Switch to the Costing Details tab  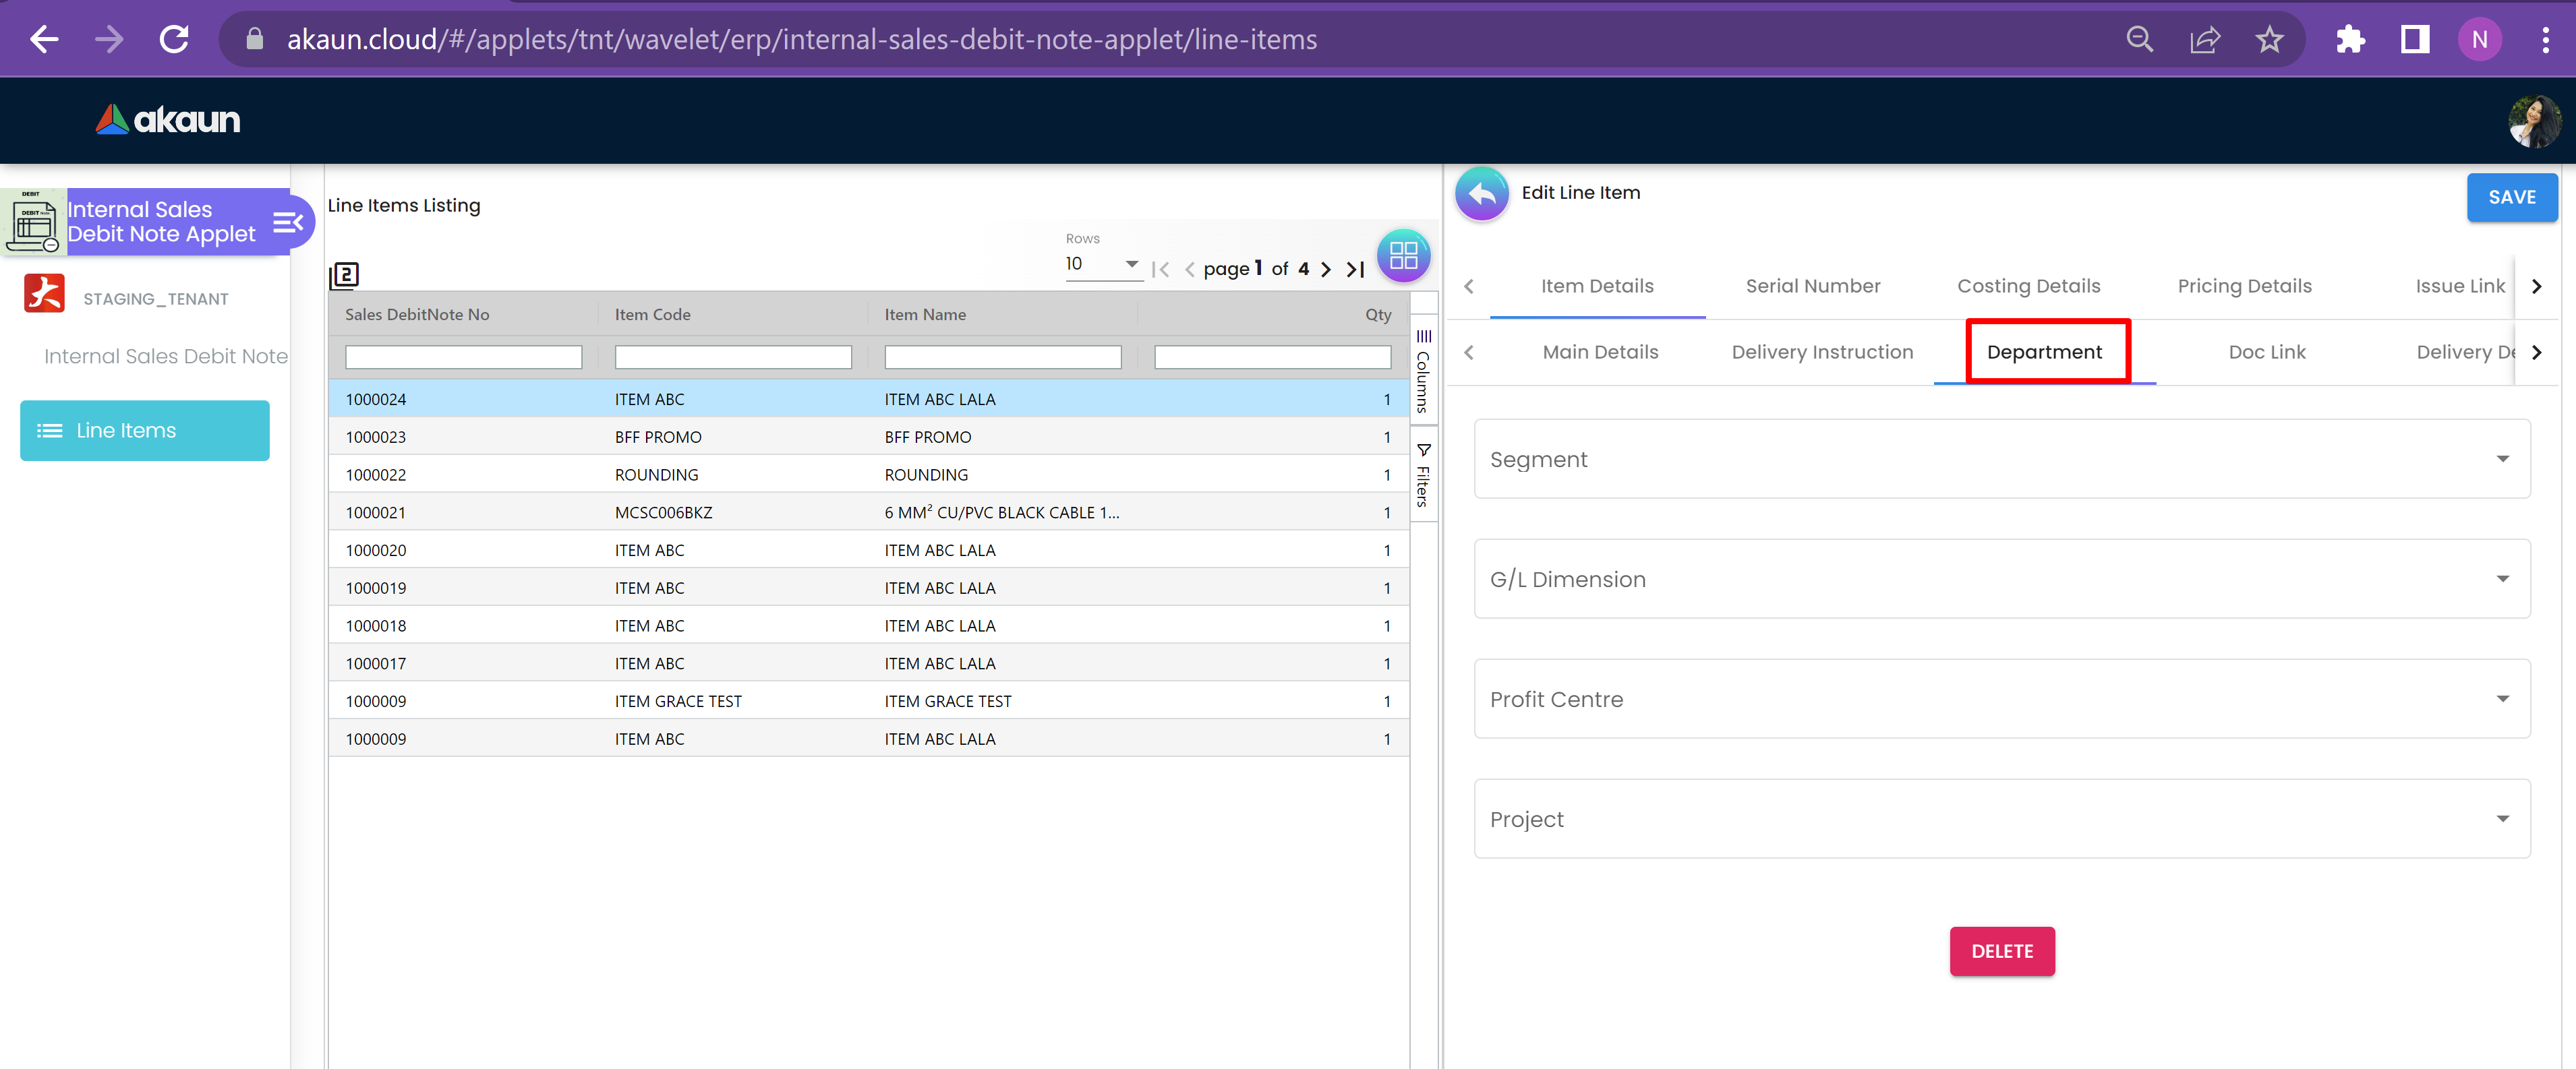pyautogui.click(x=2028, y=286)
